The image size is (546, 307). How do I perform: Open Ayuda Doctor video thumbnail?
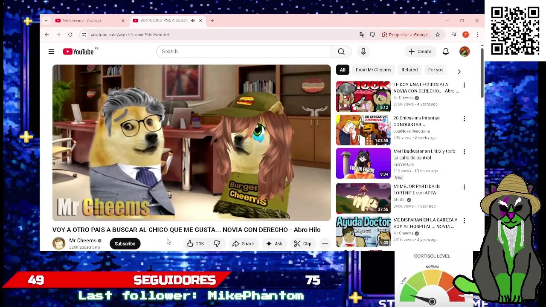pyautogui.click(x=363, y=232)
